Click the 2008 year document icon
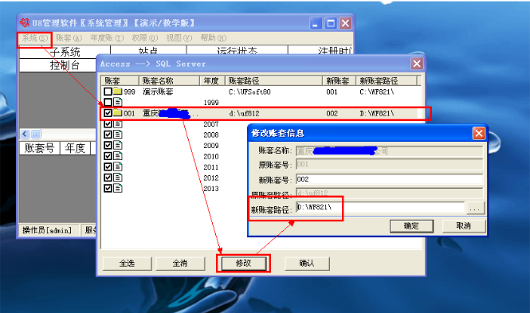This screenshot has width=530, height=313. (118, 135)
